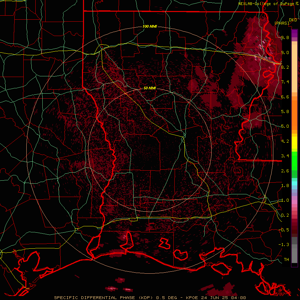Click the '100 NMI' range ring label
The image size is (300, 300).
tap(150, 26)
